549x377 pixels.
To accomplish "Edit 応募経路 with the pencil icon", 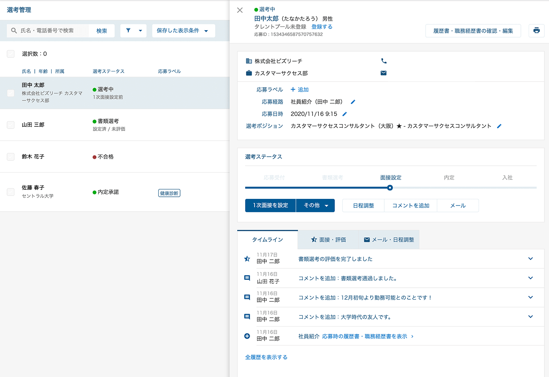I will pos(353,102).
